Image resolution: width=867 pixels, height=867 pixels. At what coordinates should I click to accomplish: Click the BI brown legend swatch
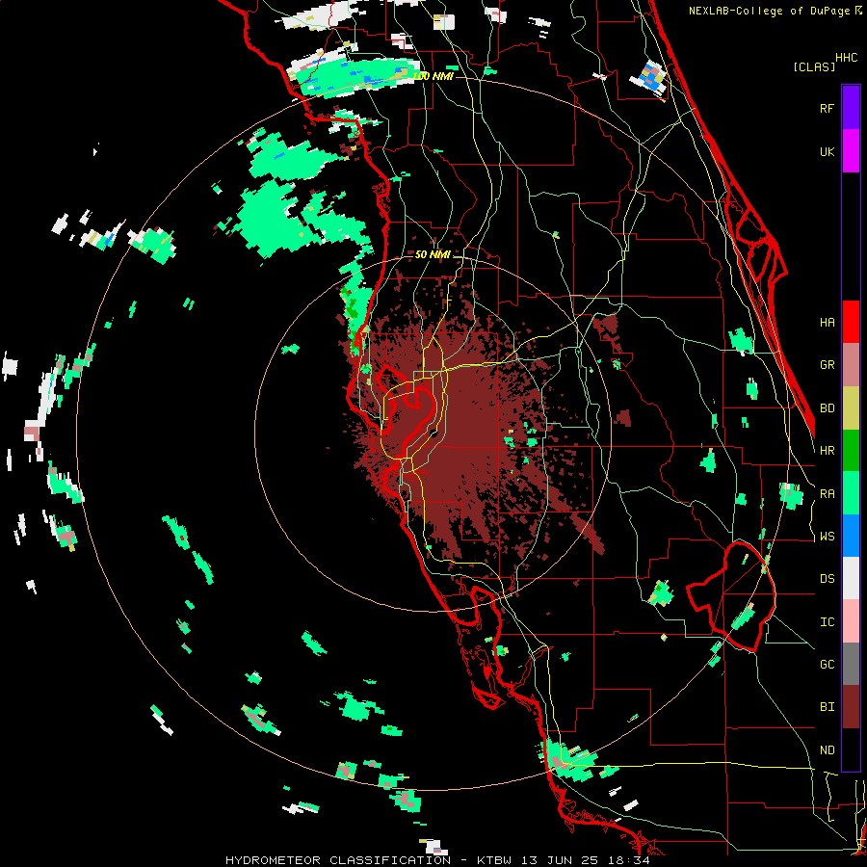tap(851, 707)
